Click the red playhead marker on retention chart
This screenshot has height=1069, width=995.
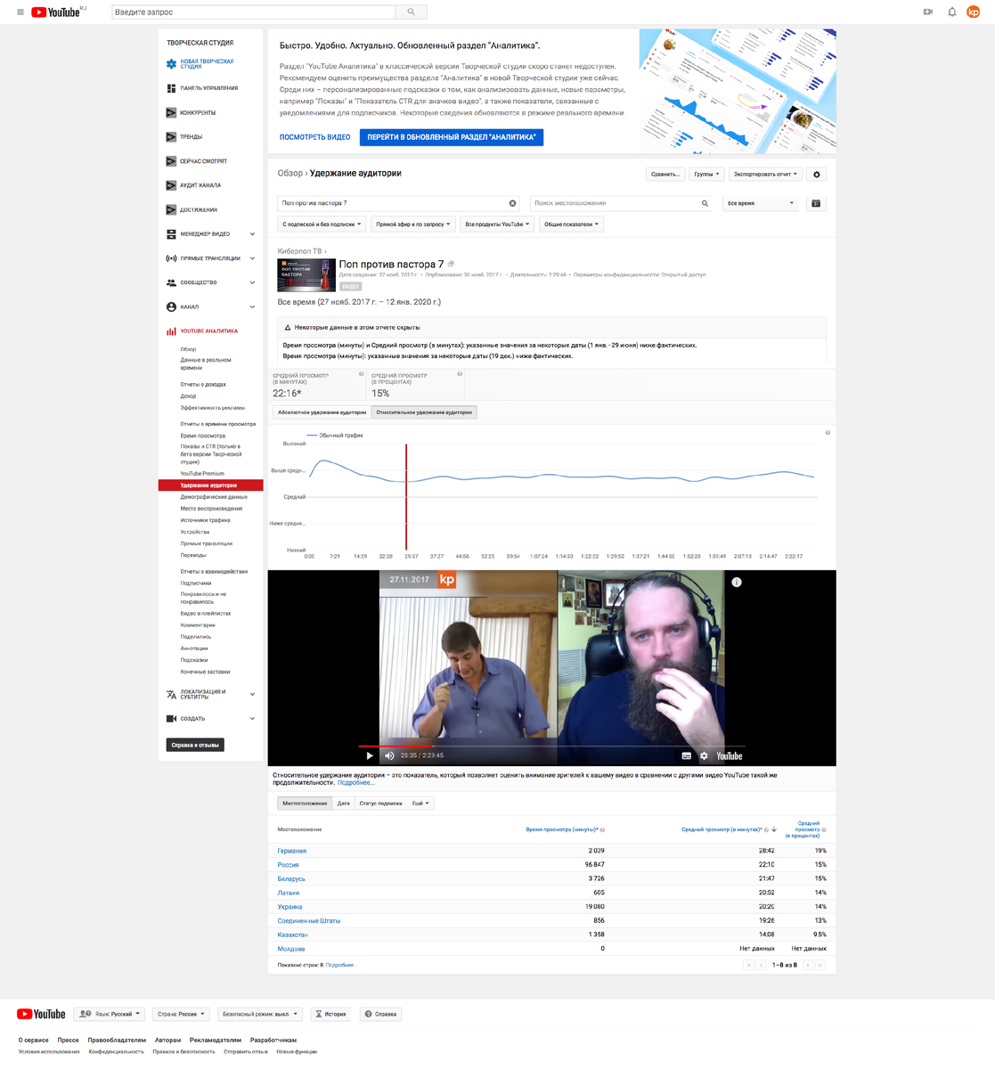point(406,497)
